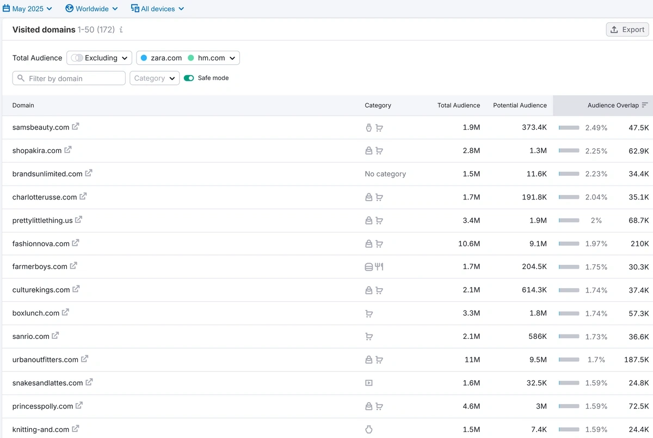Image resolution: width=653 pixels, height=438 pixels.
Task: Open snakesandlattes.com external link icon
Action: coord(89,382)
